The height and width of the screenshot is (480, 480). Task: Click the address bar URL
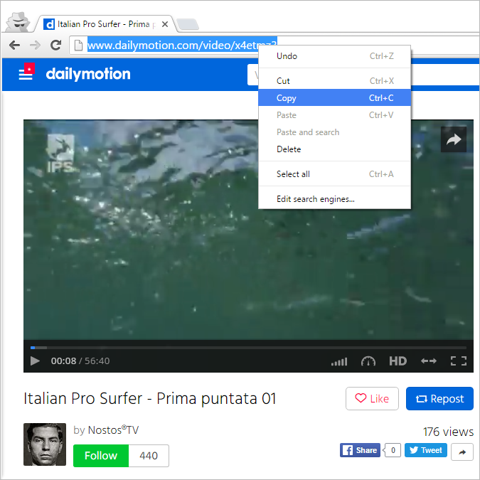(x=182, y=46)
